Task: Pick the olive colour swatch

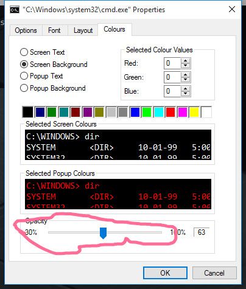Action: click(x=99, y=112)
